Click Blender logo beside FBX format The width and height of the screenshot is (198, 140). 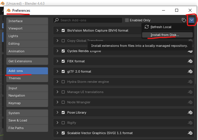click(x=190, y=61)
